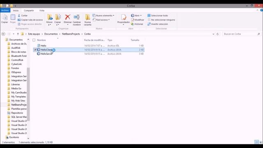Choose Copiar ruta de acceso
263x148 pixels.
30,20
